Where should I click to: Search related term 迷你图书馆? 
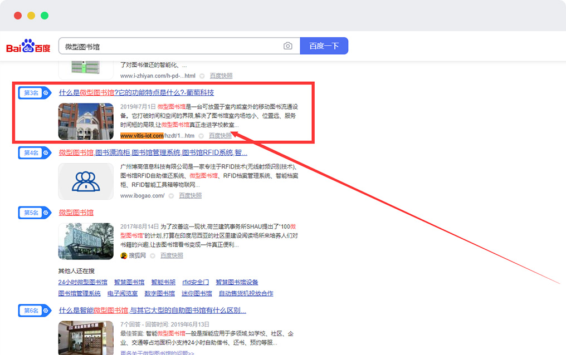click(x=197, y=293)
